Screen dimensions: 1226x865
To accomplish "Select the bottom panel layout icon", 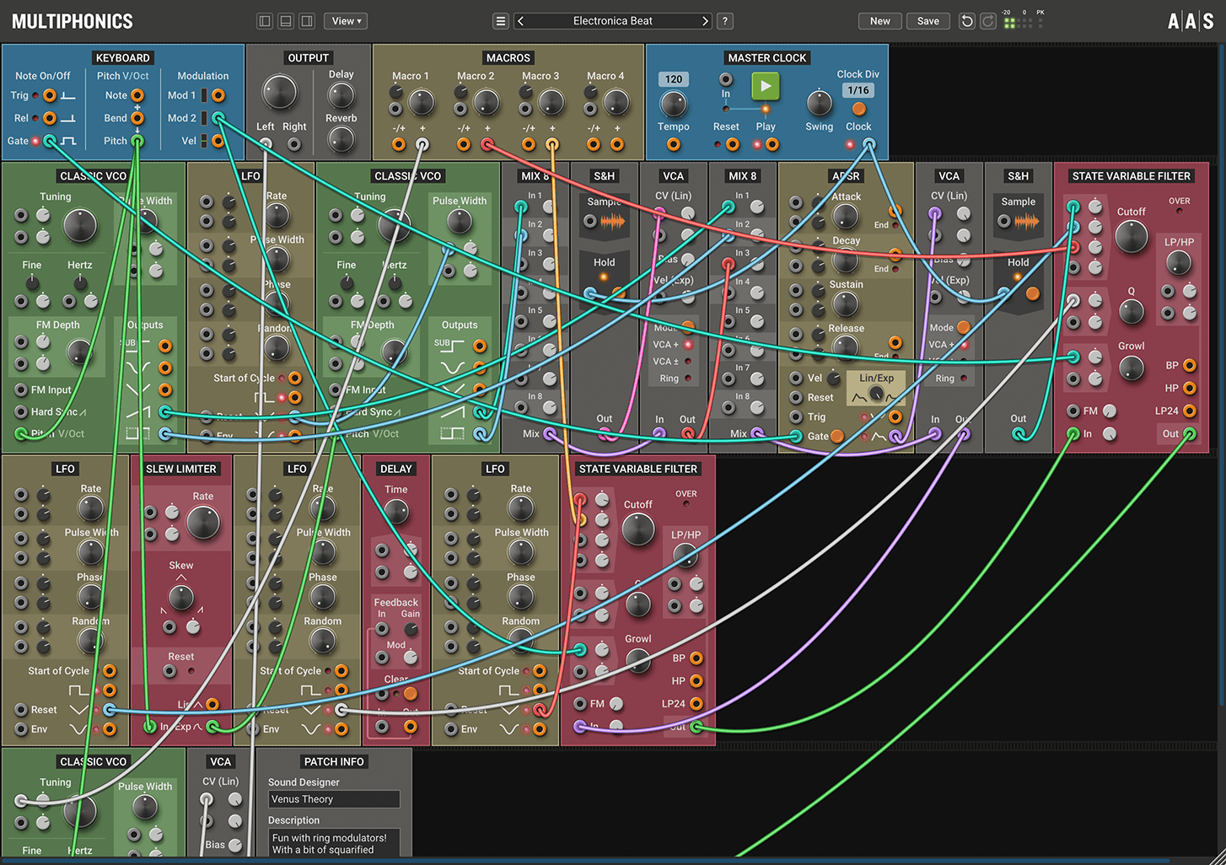I will [x=285, y=20].
